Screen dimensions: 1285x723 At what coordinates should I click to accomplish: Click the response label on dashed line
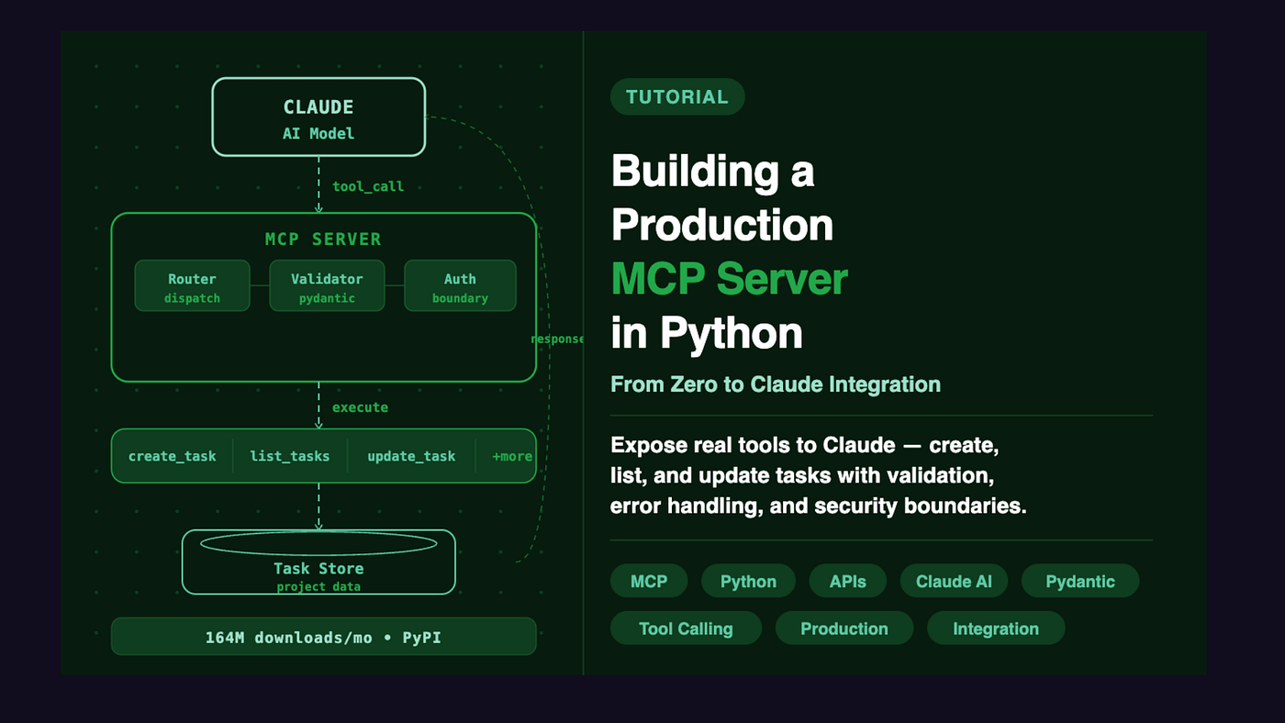click(x=557, y=339)
